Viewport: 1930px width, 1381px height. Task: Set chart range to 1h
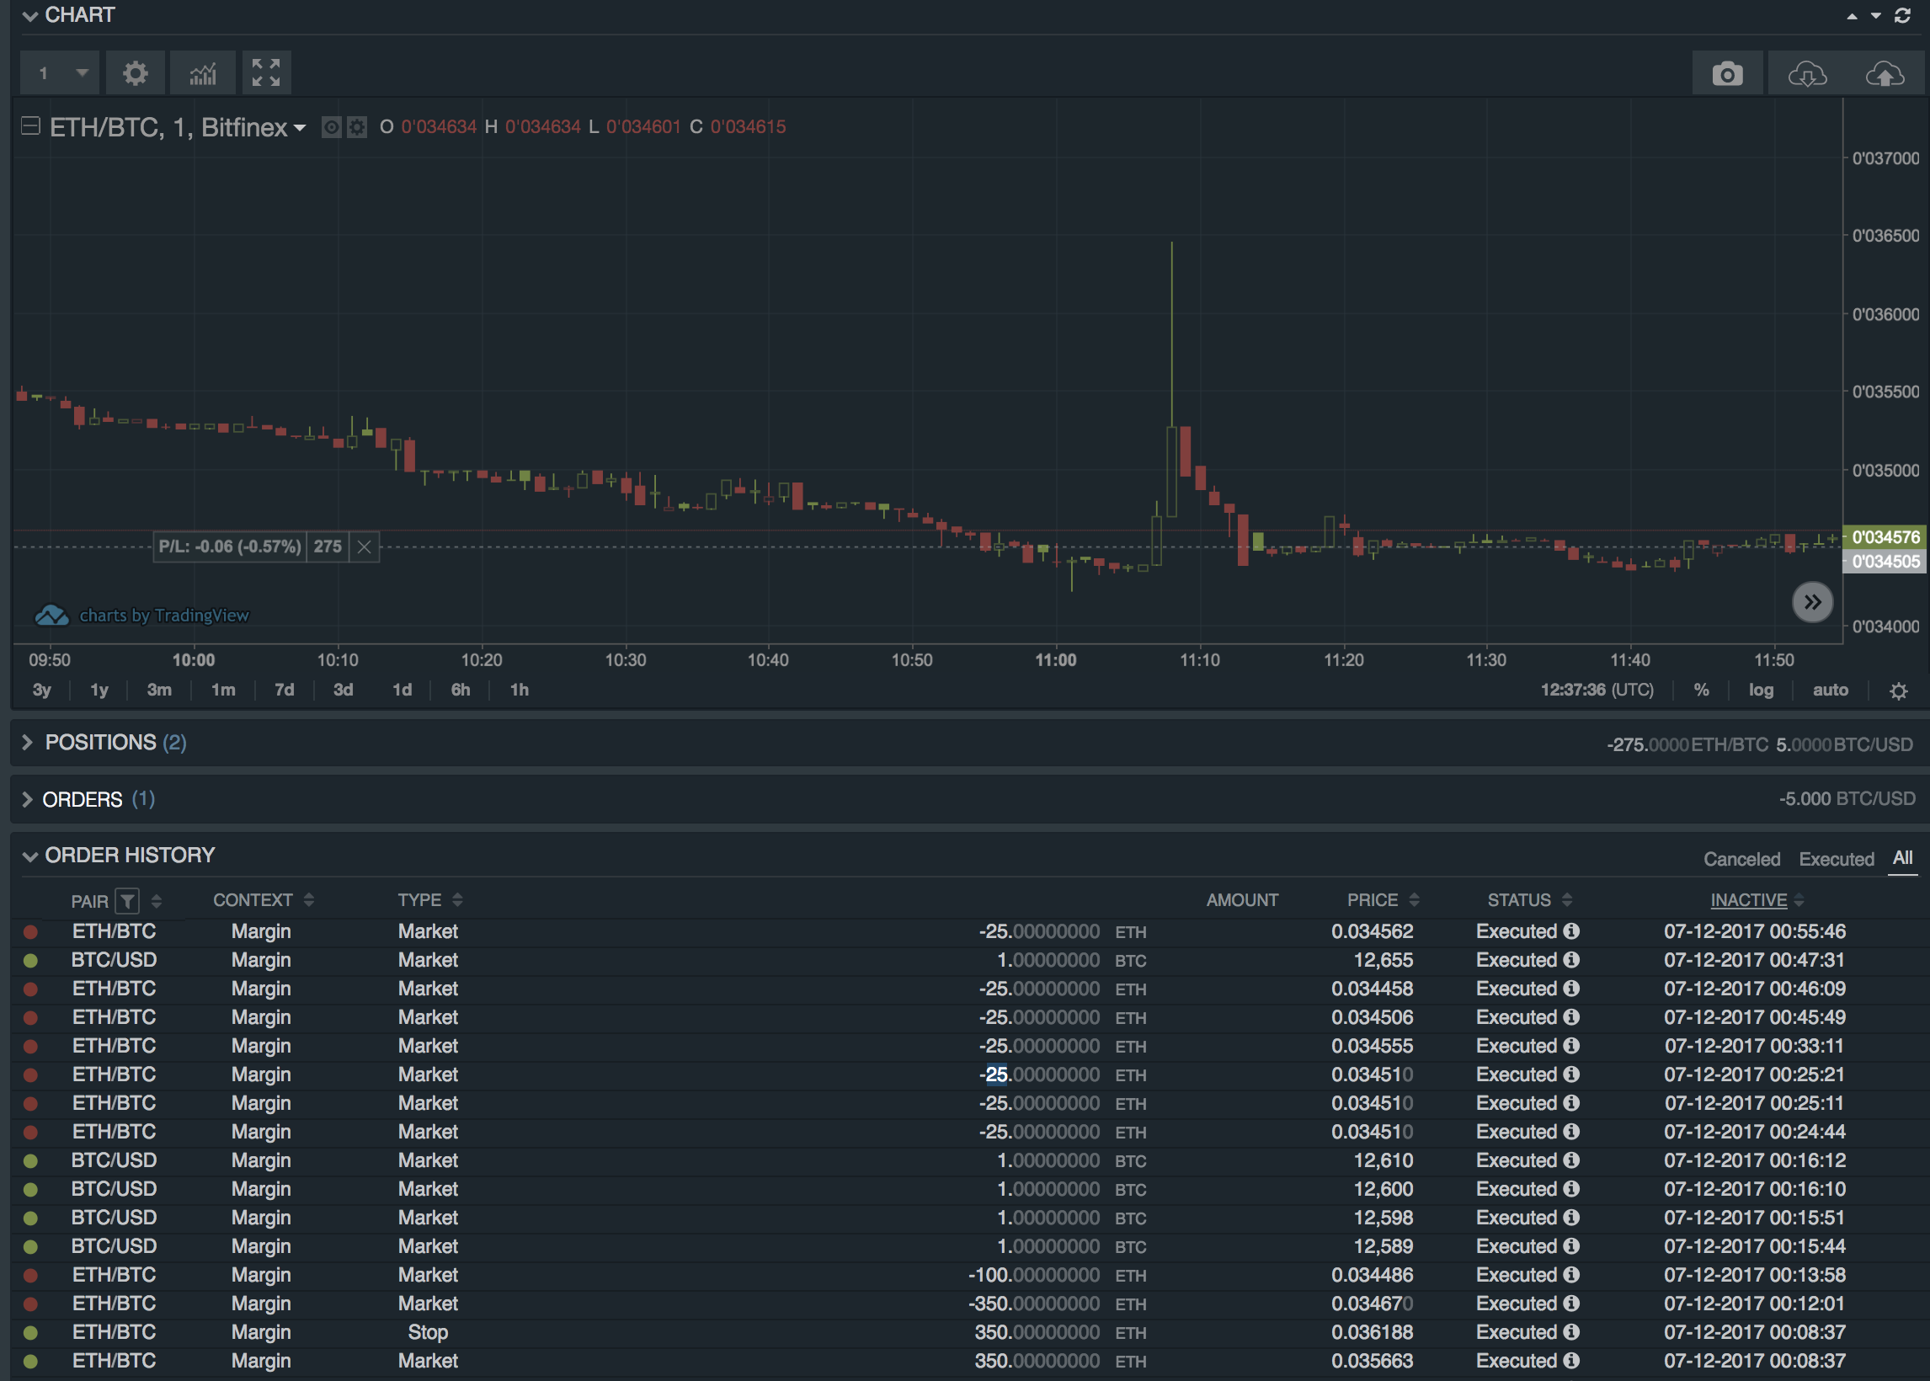point(520,690)
